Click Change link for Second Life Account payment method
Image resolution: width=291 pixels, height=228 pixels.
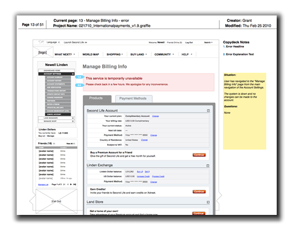tap(154, 135)
